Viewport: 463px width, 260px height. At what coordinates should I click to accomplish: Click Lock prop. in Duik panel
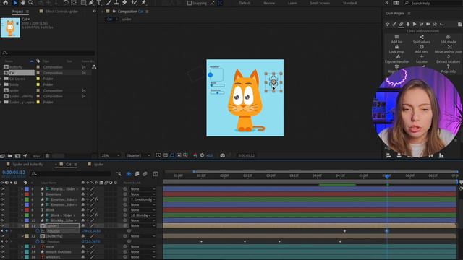(396, 49)
